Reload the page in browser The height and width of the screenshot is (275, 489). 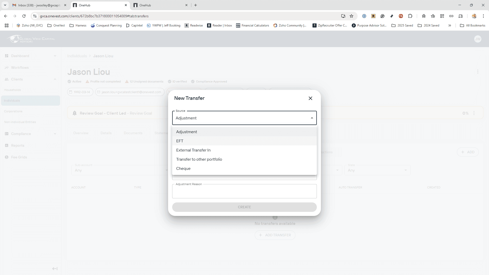24,16
